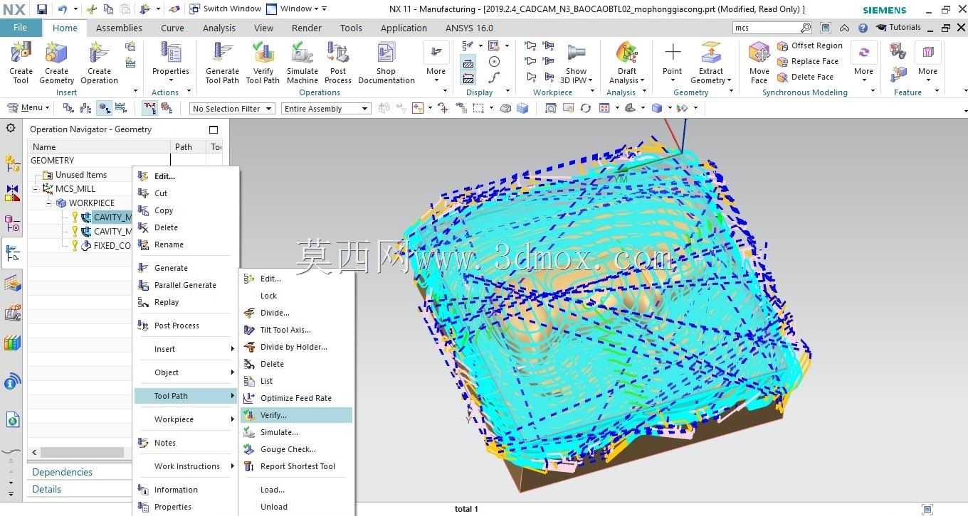
Task: Open the HD3D info sidebar tab
Action: (12, 383)
